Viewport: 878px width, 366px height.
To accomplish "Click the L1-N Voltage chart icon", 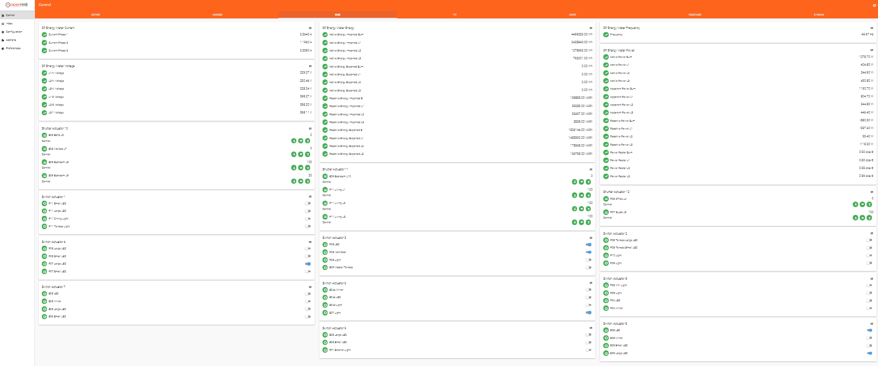I will click(x=45, y=73).
